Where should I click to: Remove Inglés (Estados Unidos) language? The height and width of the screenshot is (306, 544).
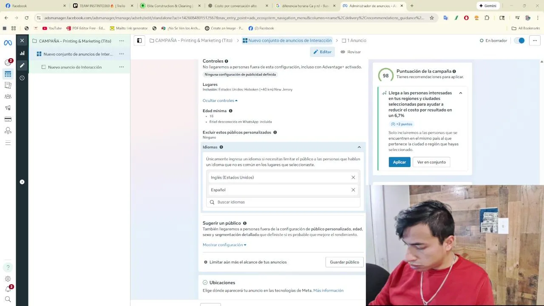coord(353,177)
